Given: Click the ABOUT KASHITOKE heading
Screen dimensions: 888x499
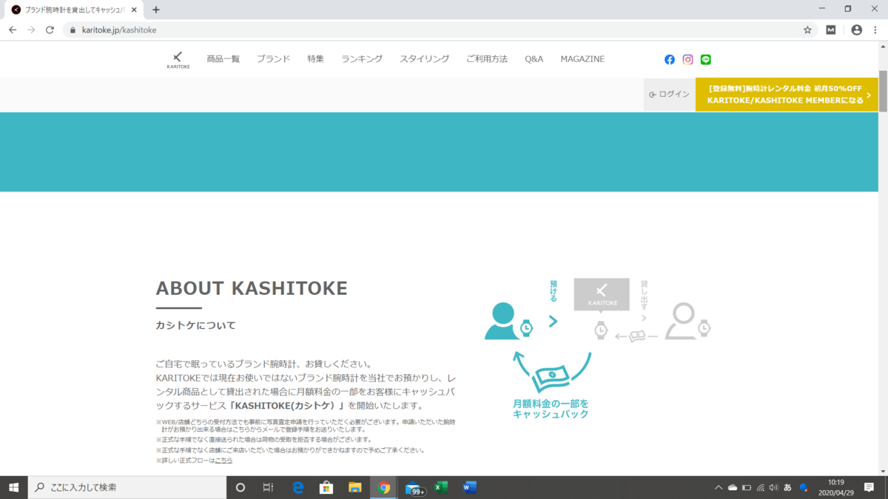Looking at the screenshot, I should tap(252, 288).
